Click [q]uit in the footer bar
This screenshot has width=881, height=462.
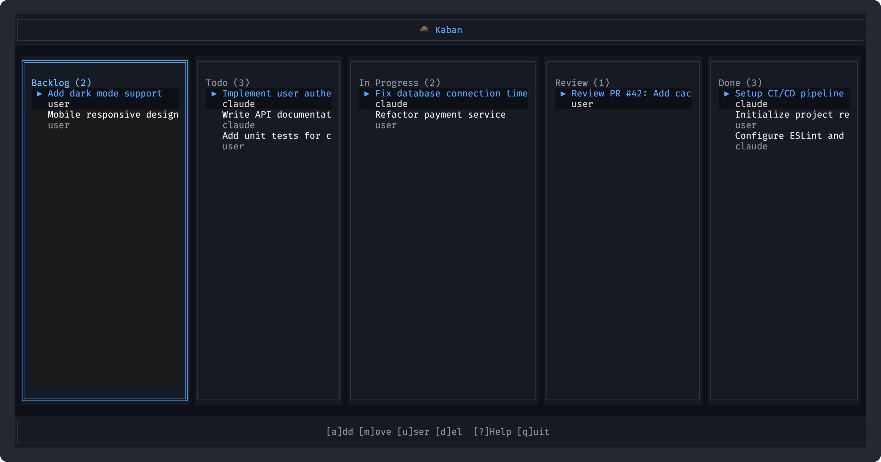[533, 432]
